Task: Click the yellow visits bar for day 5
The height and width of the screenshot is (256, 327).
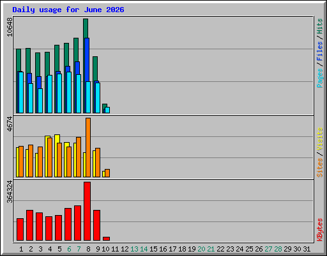Action: click(57, 139)
